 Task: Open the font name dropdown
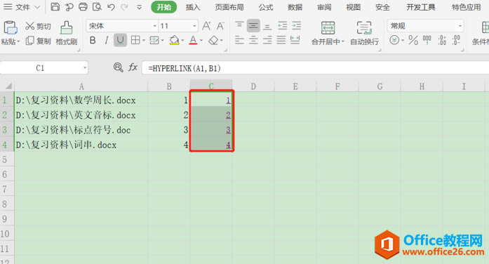coord(154,26)
